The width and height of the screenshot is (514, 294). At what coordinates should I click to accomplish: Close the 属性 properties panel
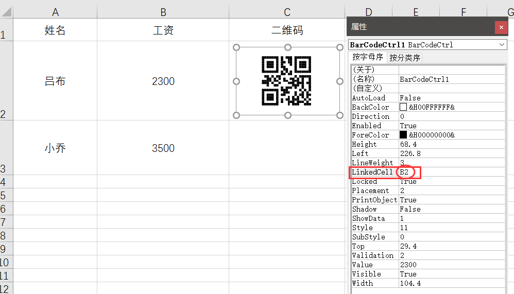point(501,27)
